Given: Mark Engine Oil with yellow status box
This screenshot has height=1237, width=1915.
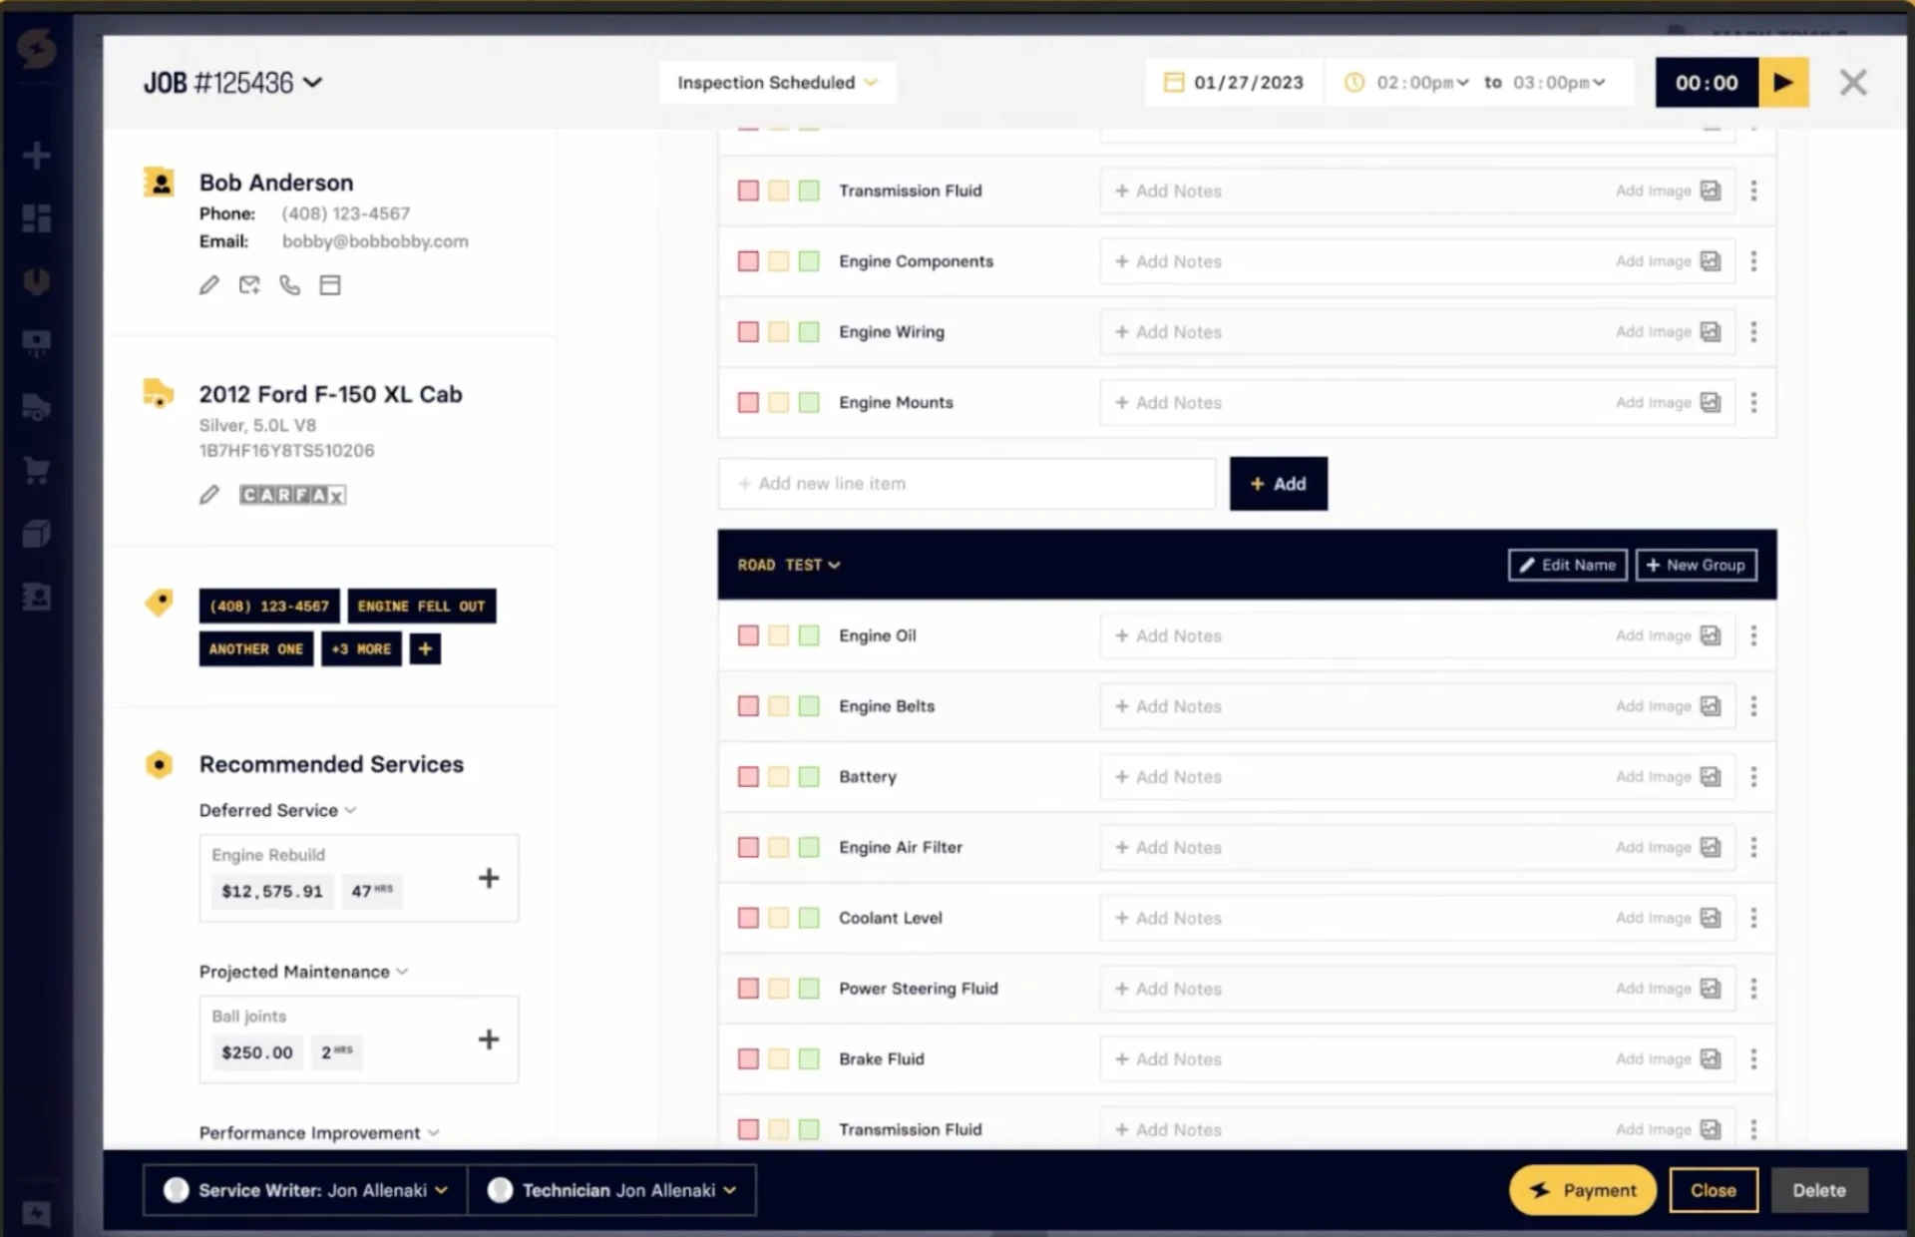Looking at the screenshot, I should (779, 635).
